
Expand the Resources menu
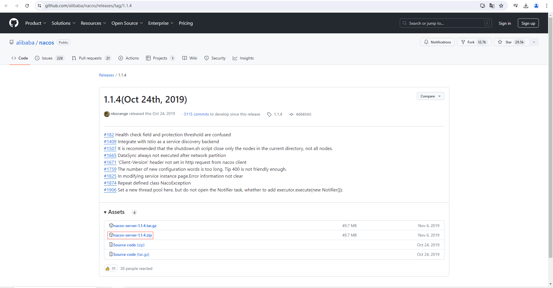pyautogui.click(x=93, y=23)
